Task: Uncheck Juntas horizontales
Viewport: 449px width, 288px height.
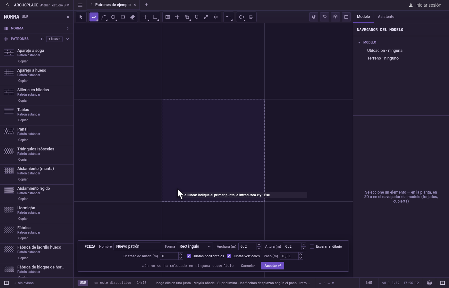Action: click(x=189, y=256)
